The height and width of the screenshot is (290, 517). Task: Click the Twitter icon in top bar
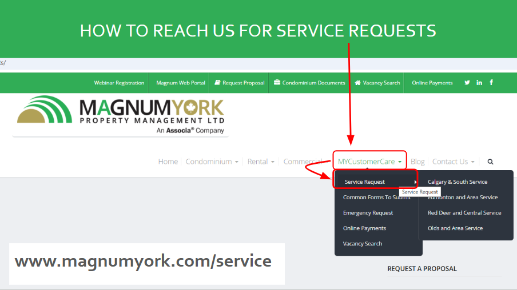click(467, 83)
